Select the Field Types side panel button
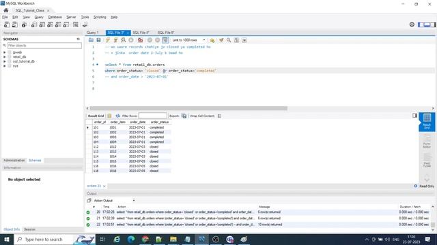This screenshot has width=437, height=245. pyautogui.click(x=427, y=161)
